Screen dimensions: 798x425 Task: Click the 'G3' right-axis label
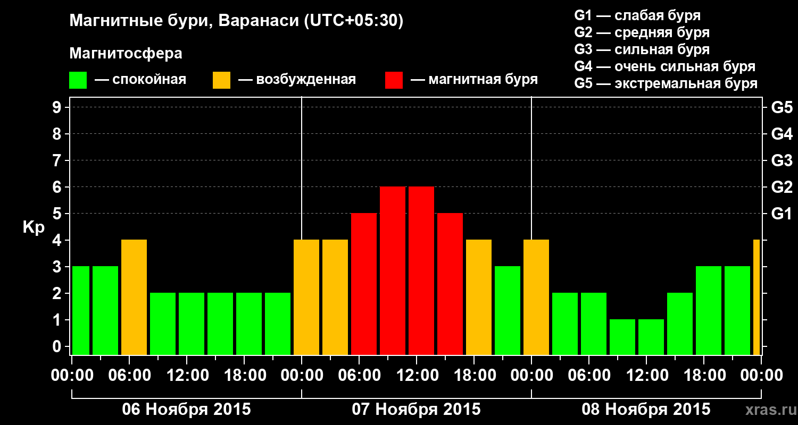pyautogui.click(x=782, y=160)
